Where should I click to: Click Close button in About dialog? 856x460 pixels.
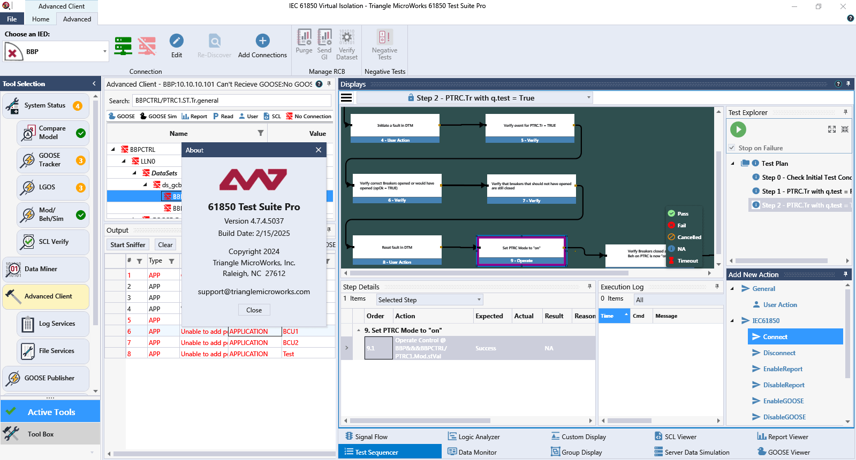[x=254, y=310]
